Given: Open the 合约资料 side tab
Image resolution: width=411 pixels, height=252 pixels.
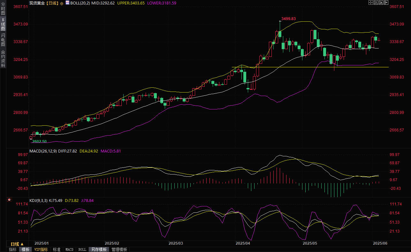Looking at the screenshot, I should pyautogui.click(x=3, y=59).
